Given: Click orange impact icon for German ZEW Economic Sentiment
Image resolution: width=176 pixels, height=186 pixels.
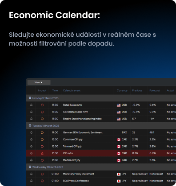Looking at the screenshot, I should (x=42, y=132).
